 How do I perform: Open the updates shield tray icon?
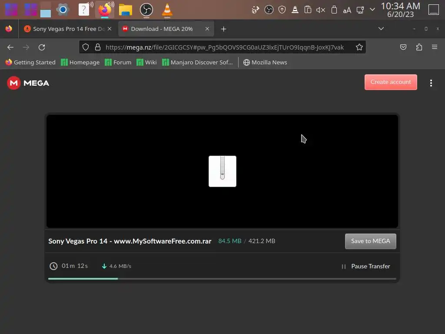pos(282,10)
